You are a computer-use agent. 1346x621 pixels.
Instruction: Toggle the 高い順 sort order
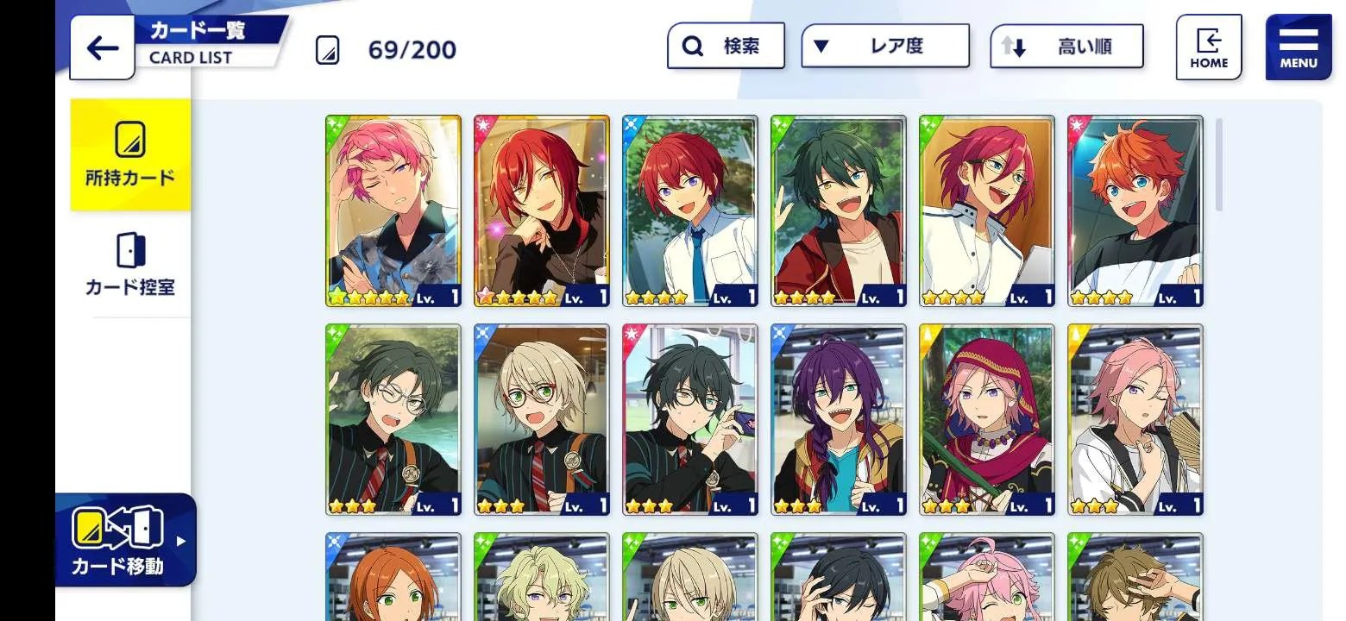1066,46
